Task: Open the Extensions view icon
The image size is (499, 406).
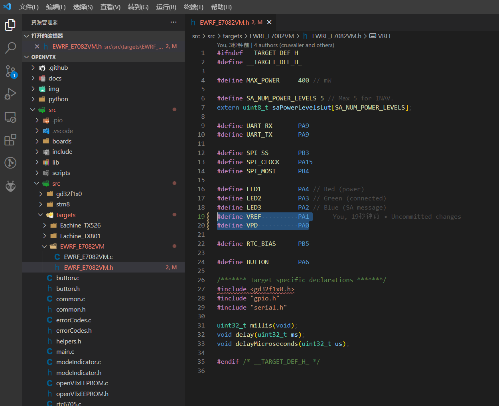Action: click(10, 140)
